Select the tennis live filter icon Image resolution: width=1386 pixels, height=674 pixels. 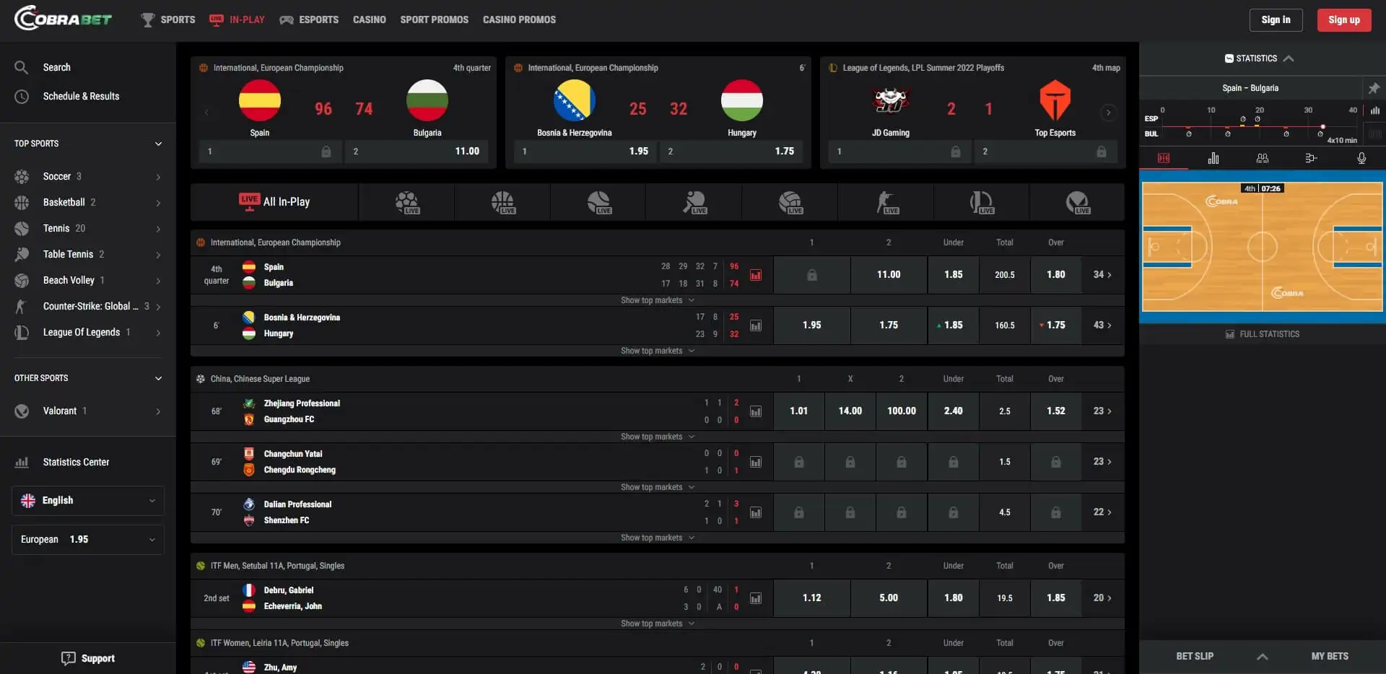point(598,202)
